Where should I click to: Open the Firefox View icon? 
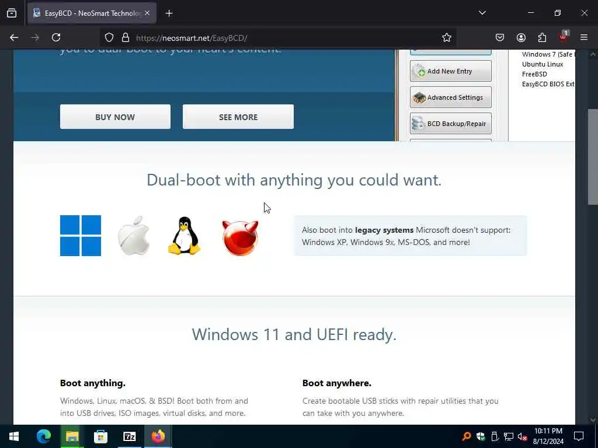(12, 13)
